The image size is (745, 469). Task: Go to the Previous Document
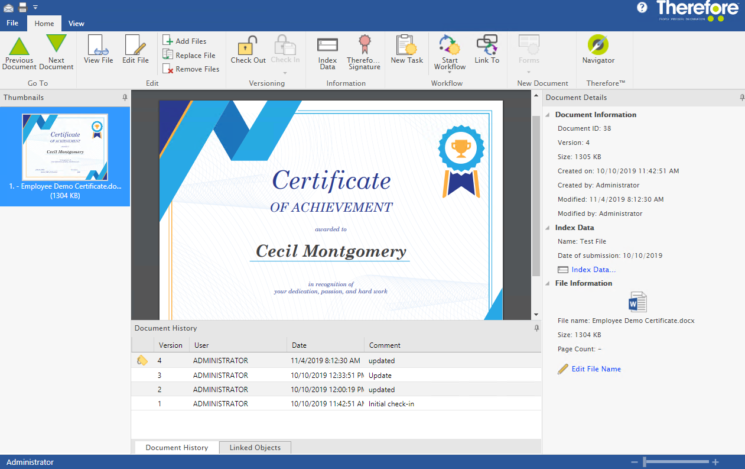pos(19,52)
